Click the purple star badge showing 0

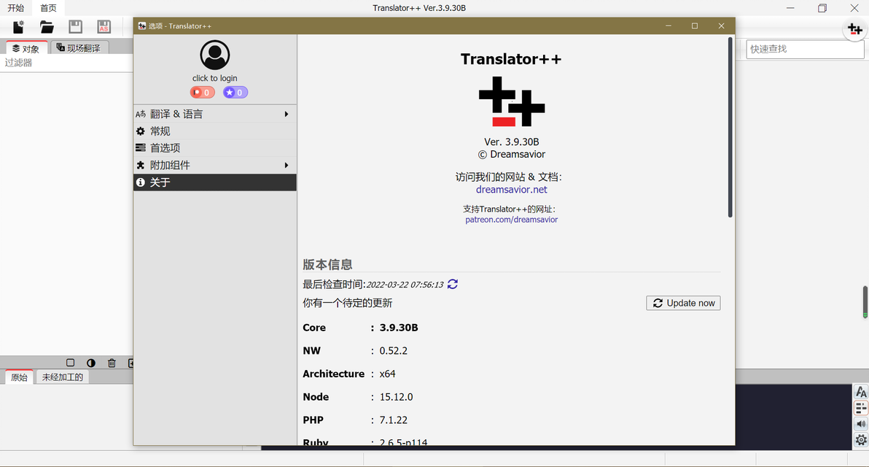pyautogui.click(x=235, y=93)
